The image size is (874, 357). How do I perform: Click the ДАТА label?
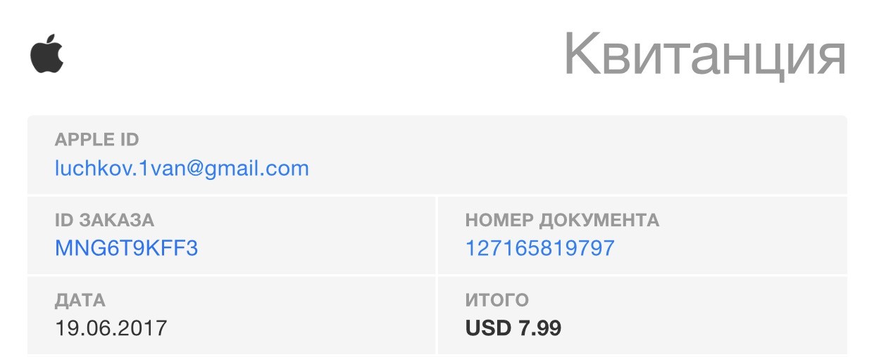tap(80, 300)
